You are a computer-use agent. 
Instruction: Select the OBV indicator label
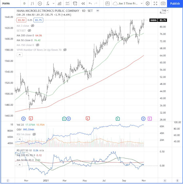tap(19, 130)
